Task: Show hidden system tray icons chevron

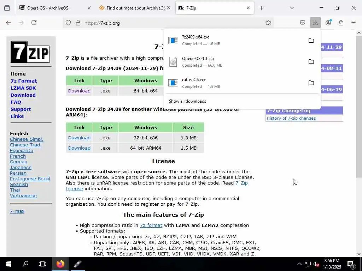Action: point(299,264)
